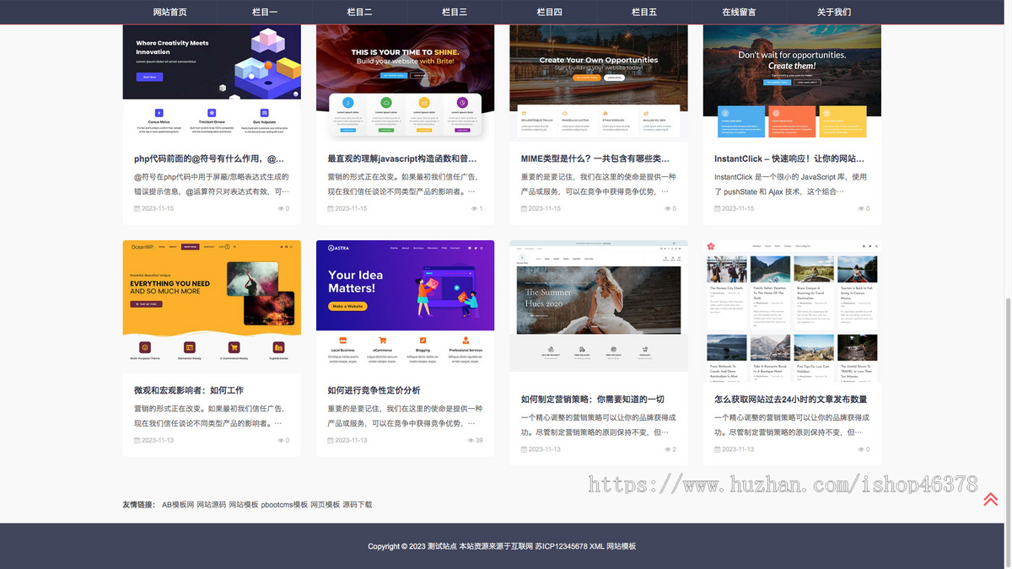The width and height of the screenshot is (1012, 569).
Task: Open the article 如何进行竞争性定价分析
Action: point(374,390)
